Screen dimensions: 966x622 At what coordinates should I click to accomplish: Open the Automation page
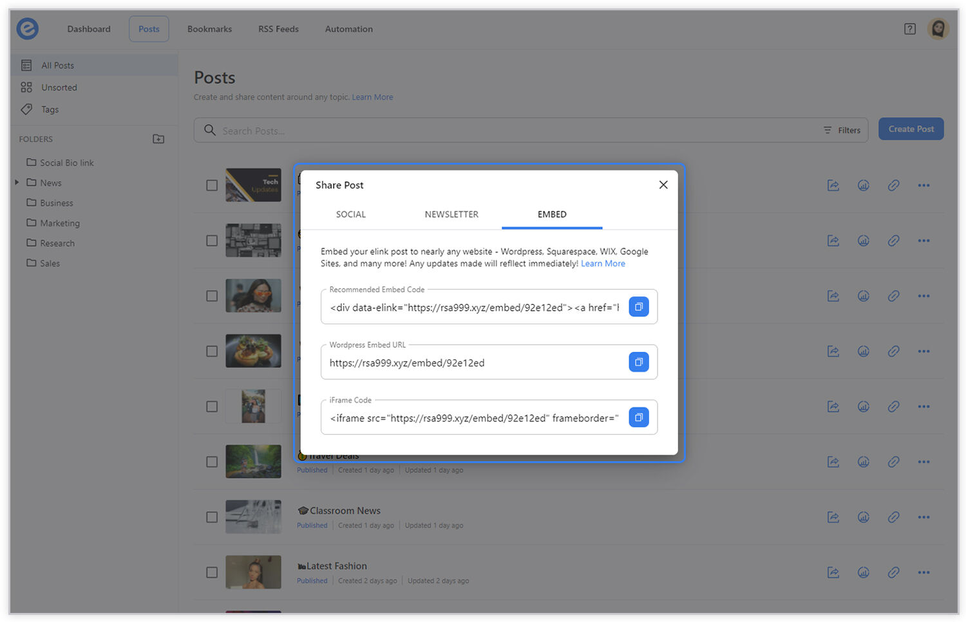pyautogui.click(x=348, y=29)
